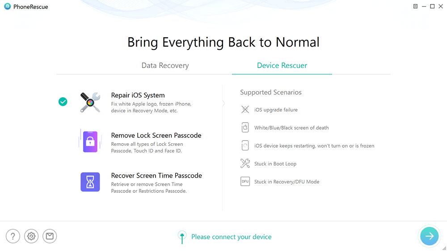Click the PhoneRescue logo in title bar
447x251 pixels.
point(8,7)
